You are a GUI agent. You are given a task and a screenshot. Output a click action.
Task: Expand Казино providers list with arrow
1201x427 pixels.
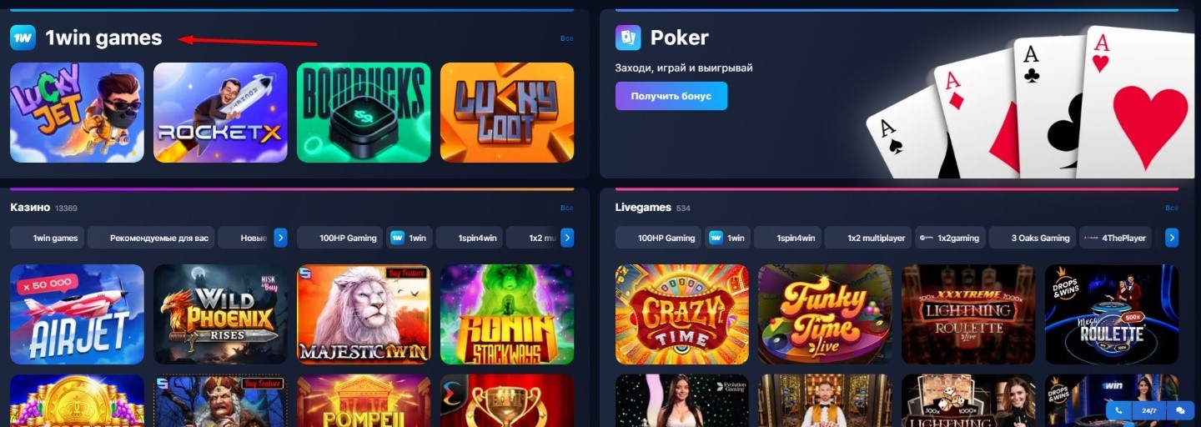click(x=567, y=238)
